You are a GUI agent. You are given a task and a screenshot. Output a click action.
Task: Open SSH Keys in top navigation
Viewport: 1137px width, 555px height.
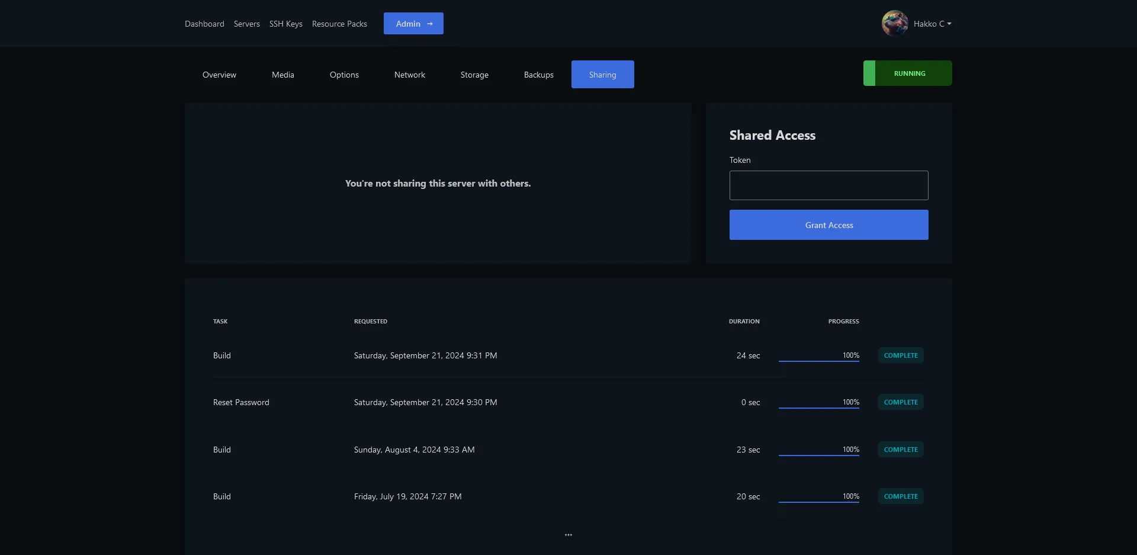coord(285,24)
